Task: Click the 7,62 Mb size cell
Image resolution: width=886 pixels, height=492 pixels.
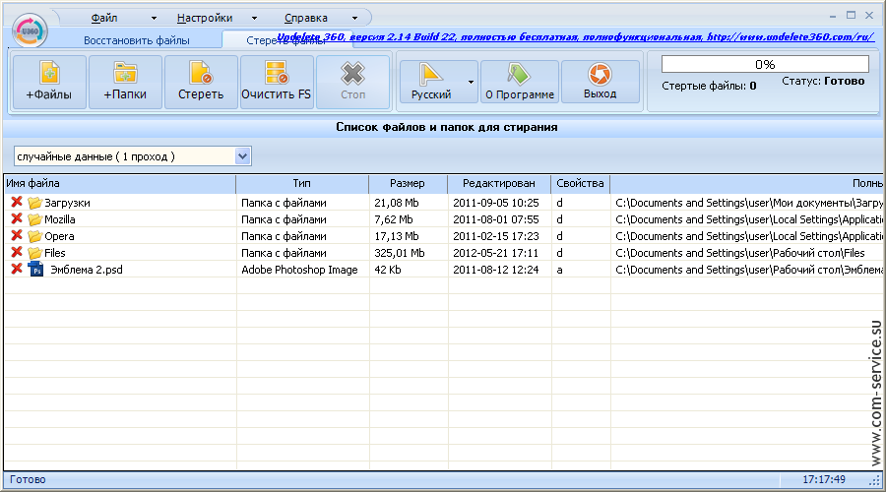Action: pos(393,219)
